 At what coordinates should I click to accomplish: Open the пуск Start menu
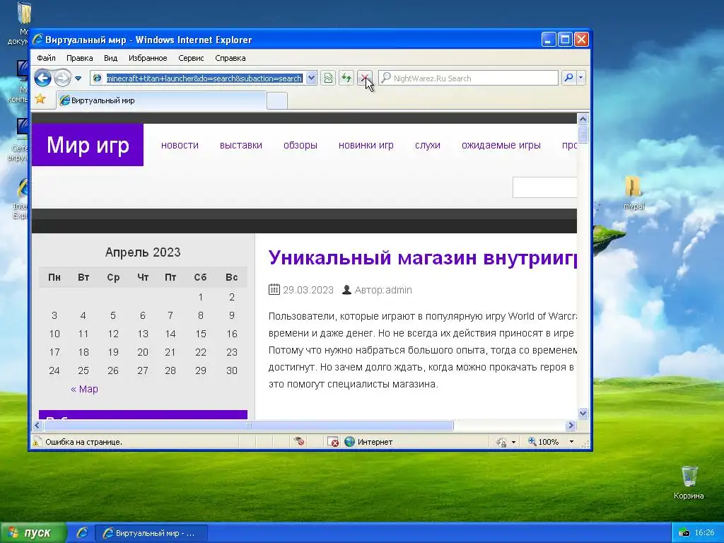point(33,533)
